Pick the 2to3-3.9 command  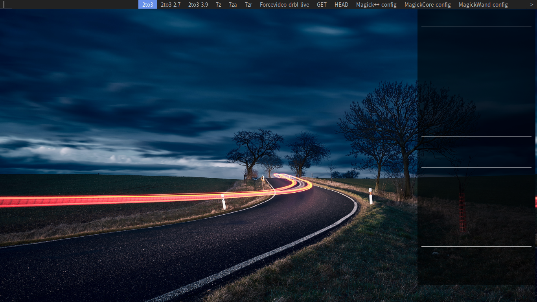(x=198, y=5)
